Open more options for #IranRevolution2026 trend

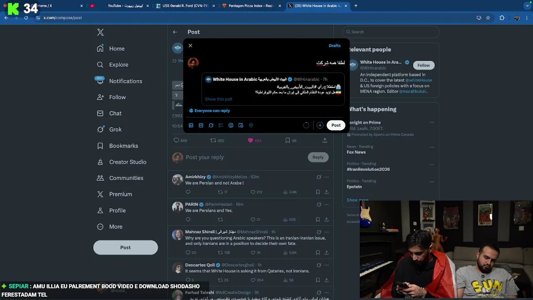432,164
